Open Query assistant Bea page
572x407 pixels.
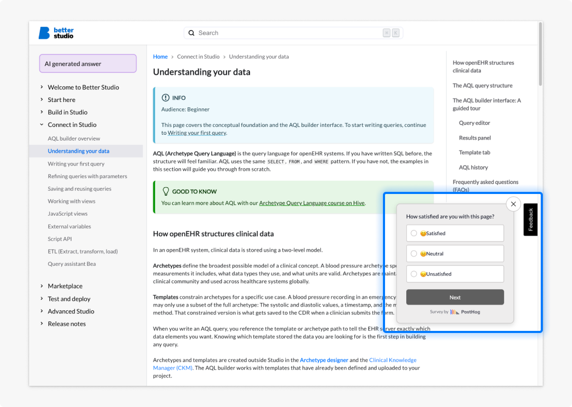point(72,264)
